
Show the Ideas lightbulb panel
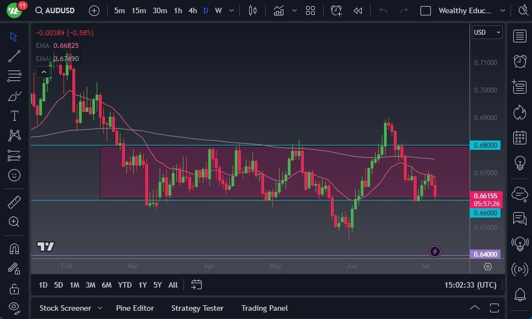pyautogui.click(x=519, y=162)
